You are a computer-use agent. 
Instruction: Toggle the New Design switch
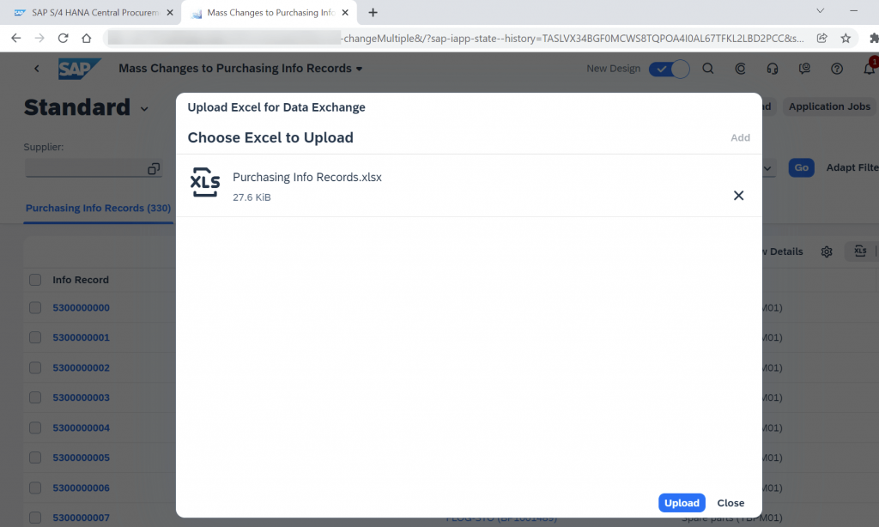click(669, 69)
